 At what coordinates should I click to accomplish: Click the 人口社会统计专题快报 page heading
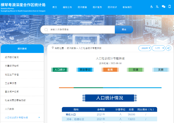(x=110, y=58)
